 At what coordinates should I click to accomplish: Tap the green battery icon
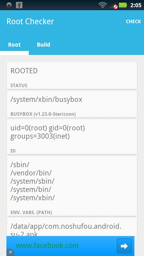123,5
